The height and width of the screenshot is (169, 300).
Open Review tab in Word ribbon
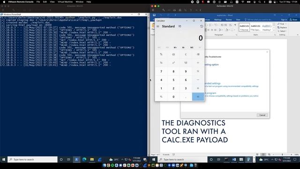pyautogui.click(x=229, y=20)
